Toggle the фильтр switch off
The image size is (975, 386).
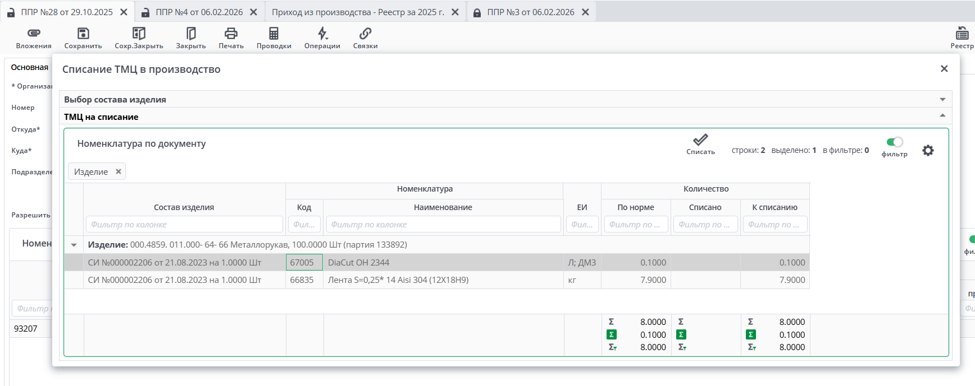tap(894, 142)
